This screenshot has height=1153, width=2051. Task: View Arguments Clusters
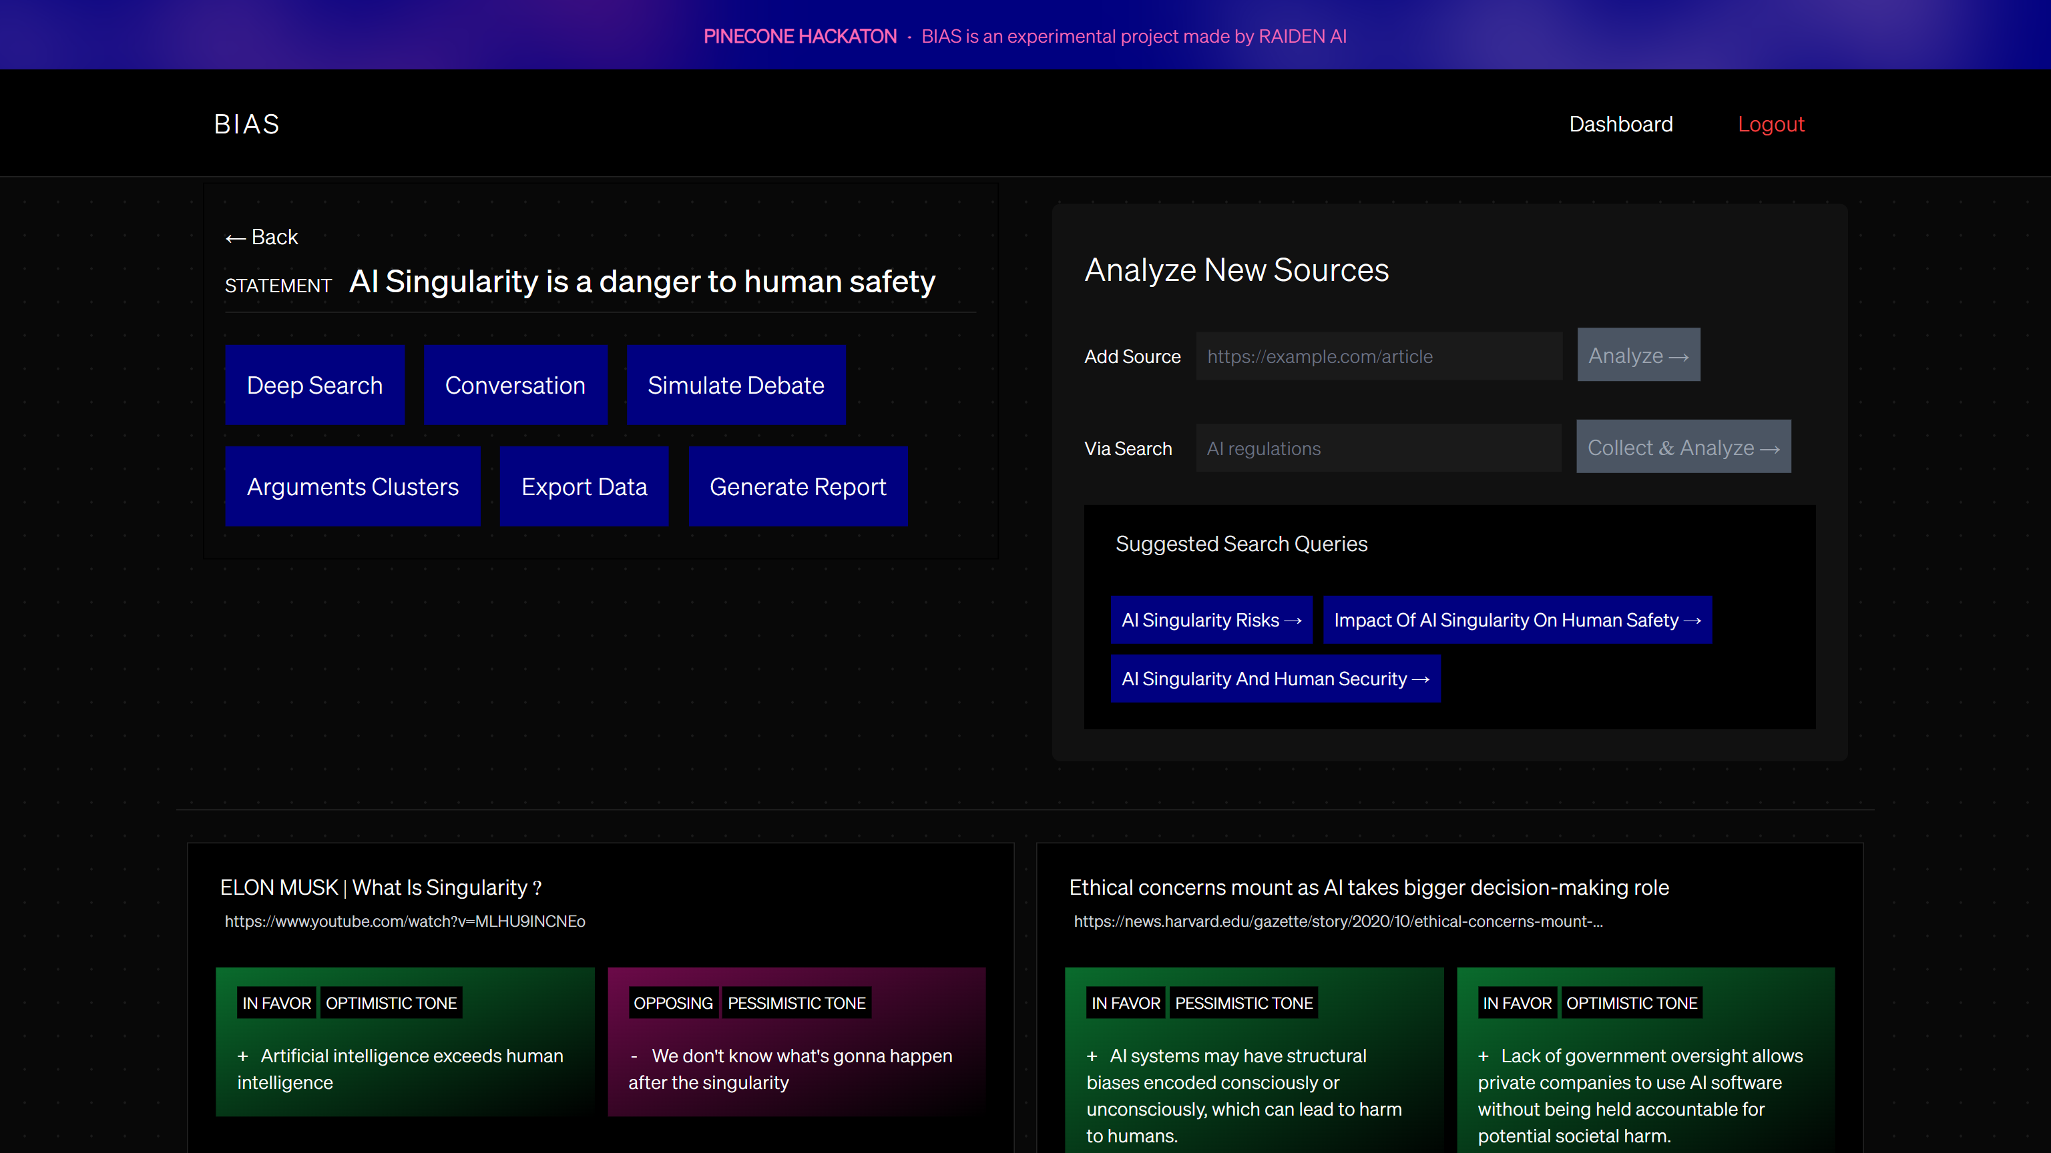[353, 486]
